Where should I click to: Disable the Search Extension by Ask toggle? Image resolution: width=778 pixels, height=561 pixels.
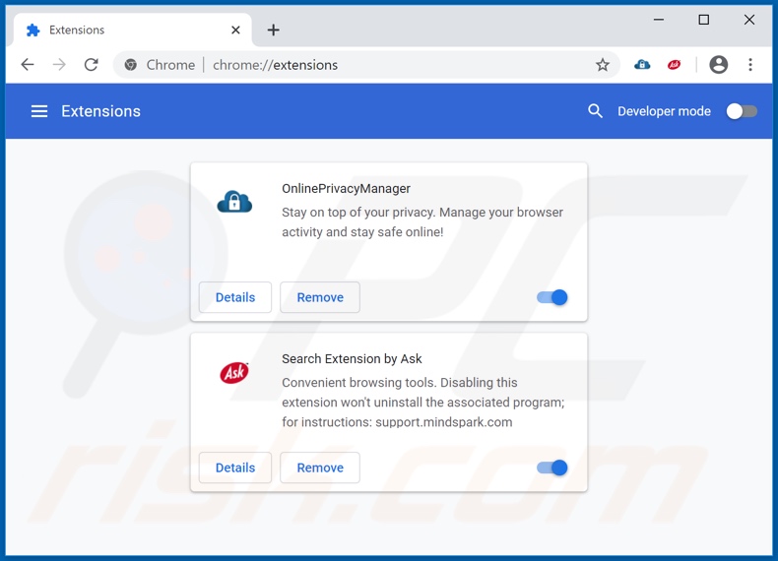(552, 467)
